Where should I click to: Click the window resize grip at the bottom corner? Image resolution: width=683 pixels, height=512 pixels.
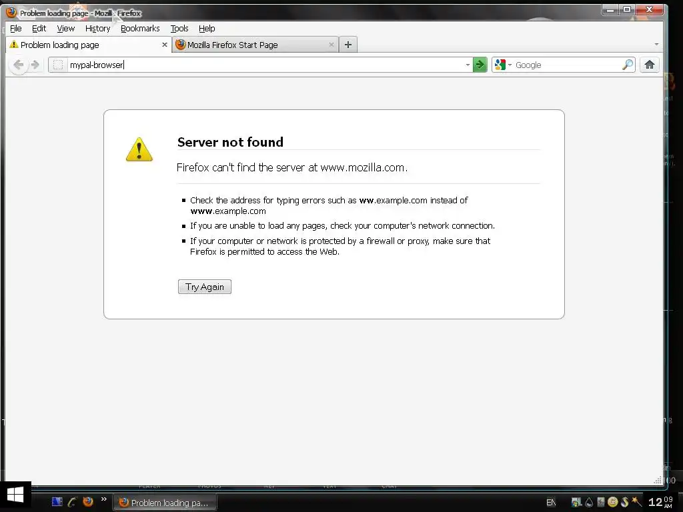[x=658, y=480]
